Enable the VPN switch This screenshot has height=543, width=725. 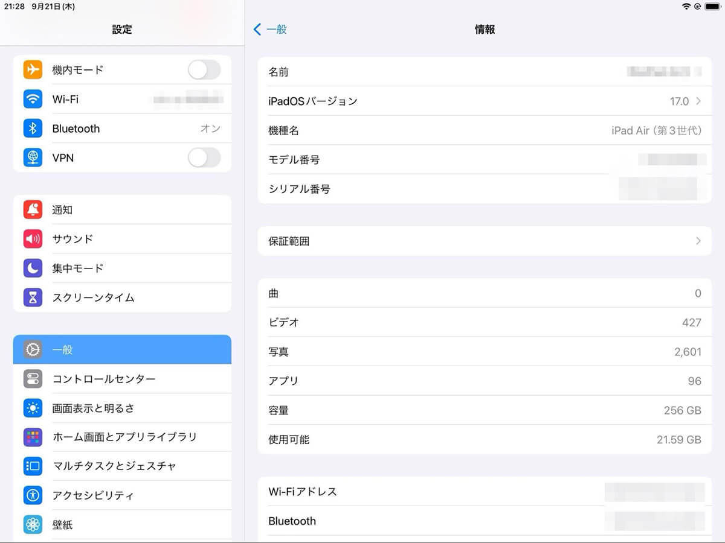pyautogui.click(x=204, y=158)
